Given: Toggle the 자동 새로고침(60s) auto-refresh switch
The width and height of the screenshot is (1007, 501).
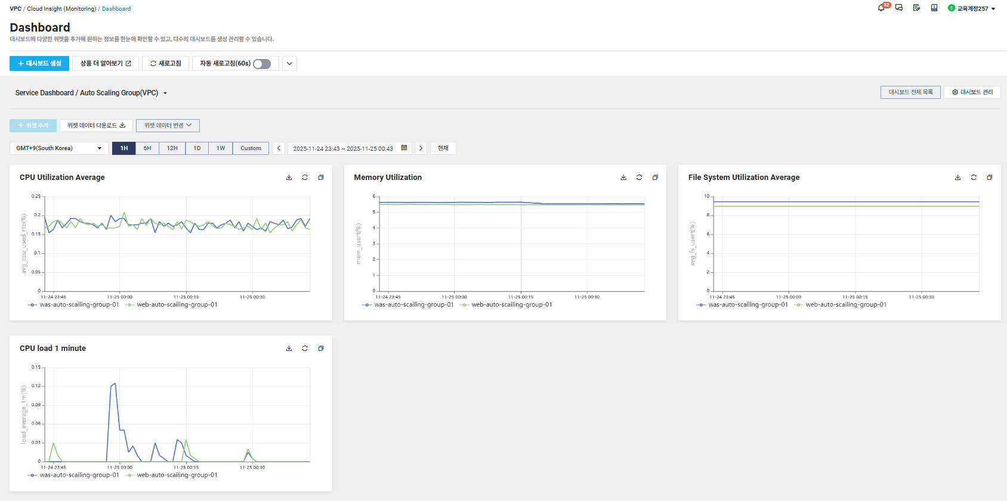Looking at the screenshot, I should (x=262, y=64).
